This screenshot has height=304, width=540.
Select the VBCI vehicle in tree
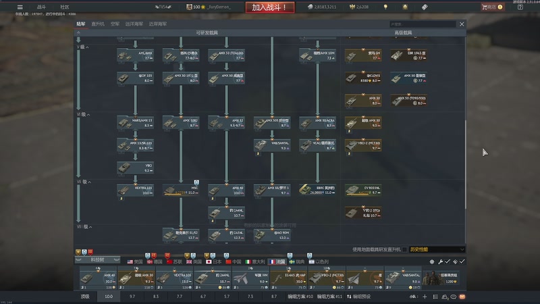[x=136, y=168]
